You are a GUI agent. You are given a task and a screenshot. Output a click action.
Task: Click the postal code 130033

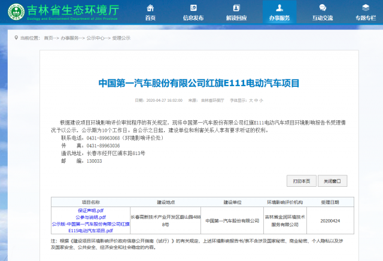tap(95, 161)
